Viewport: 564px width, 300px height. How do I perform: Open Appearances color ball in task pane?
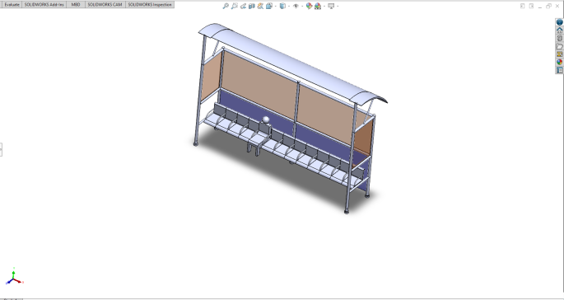pyautogui.click(x=559, y=62)
